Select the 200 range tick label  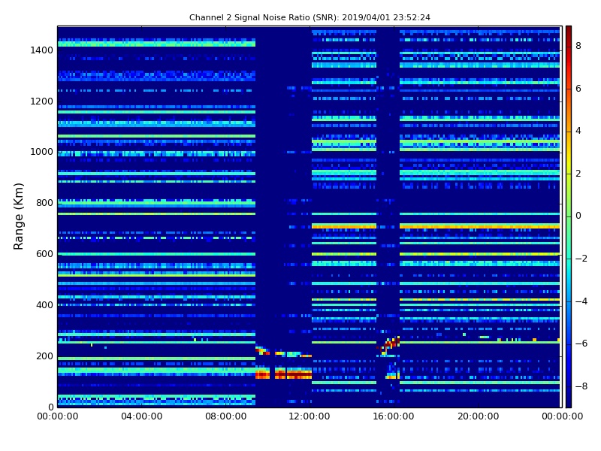point(44,356)
